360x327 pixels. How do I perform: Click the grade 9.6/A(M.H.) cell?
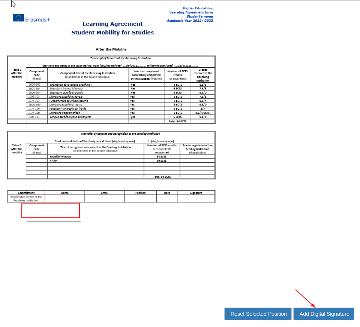click(x=203, y=113)
